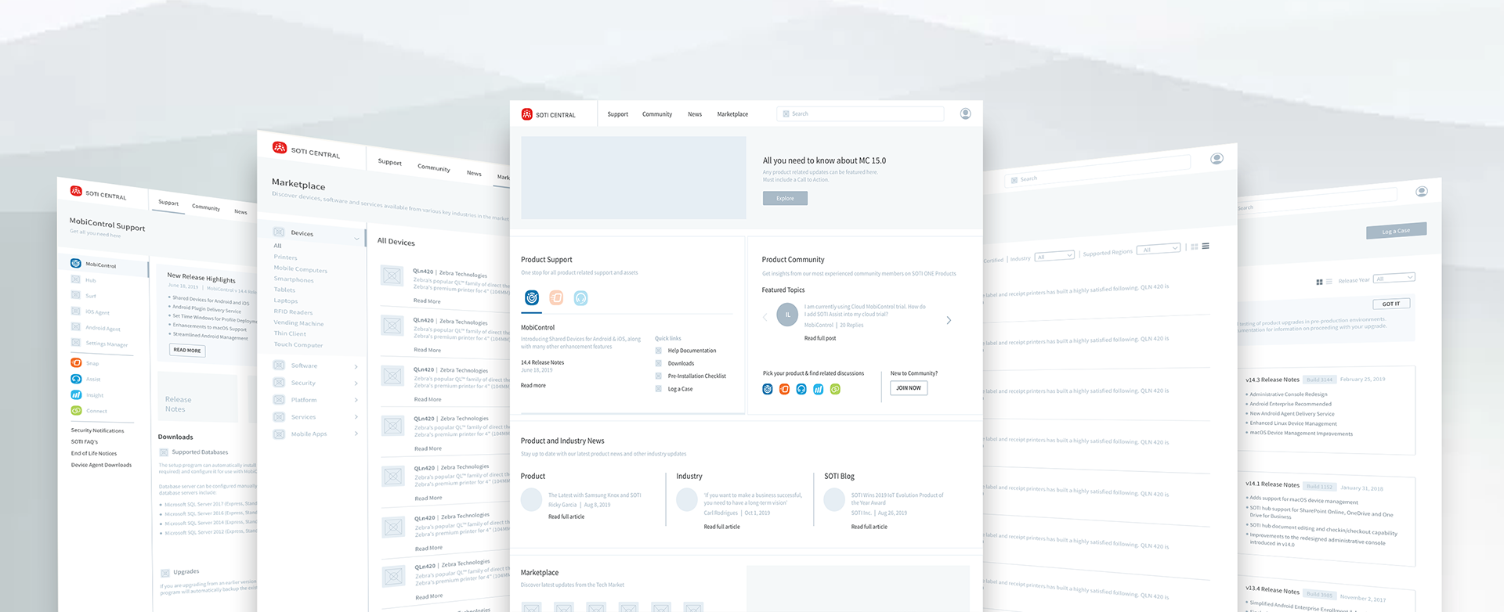Select Smartphones in the Devices list
The image size is (1504, 612).
coord(294,279)
